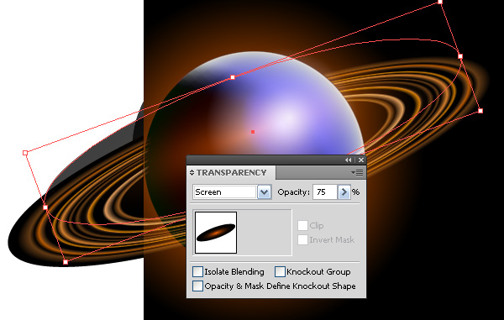Open the Opacity slider arrow
The width and height of the screenshot is (504, 320).
point(344,192)
